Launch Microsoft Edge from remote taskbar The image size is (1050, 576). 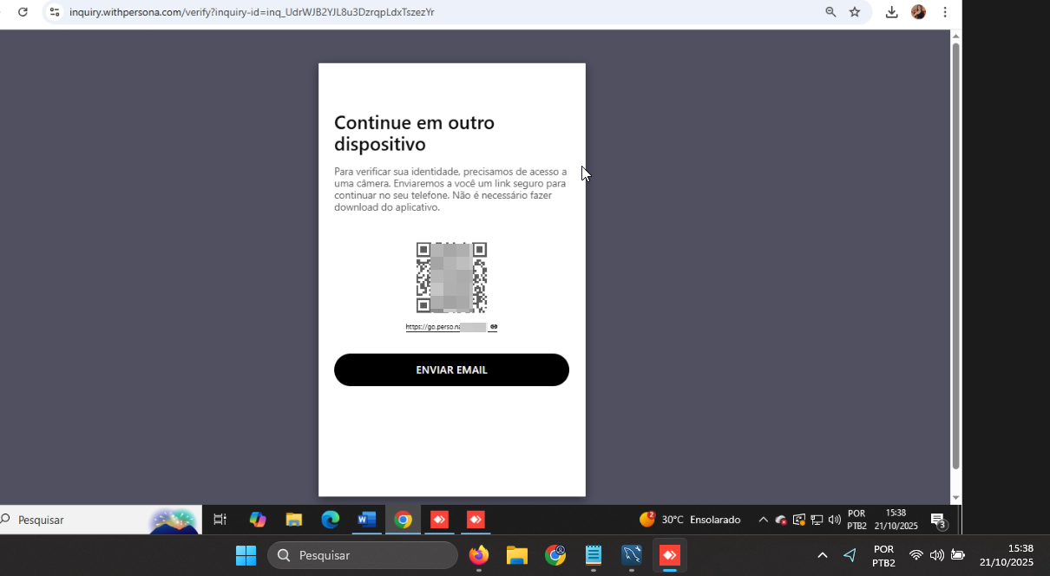[331, 520]
